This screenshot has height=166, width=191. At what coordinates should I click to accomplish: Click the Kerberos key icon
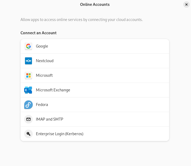pyautogui.click(x=28, y=134)
